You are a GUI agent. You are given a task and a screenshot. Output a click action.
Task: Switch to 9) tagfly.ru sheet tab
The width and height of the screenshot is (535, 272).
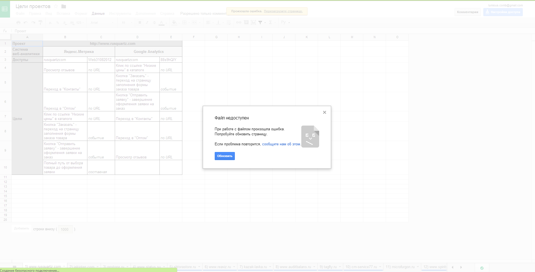pos(330,267)
